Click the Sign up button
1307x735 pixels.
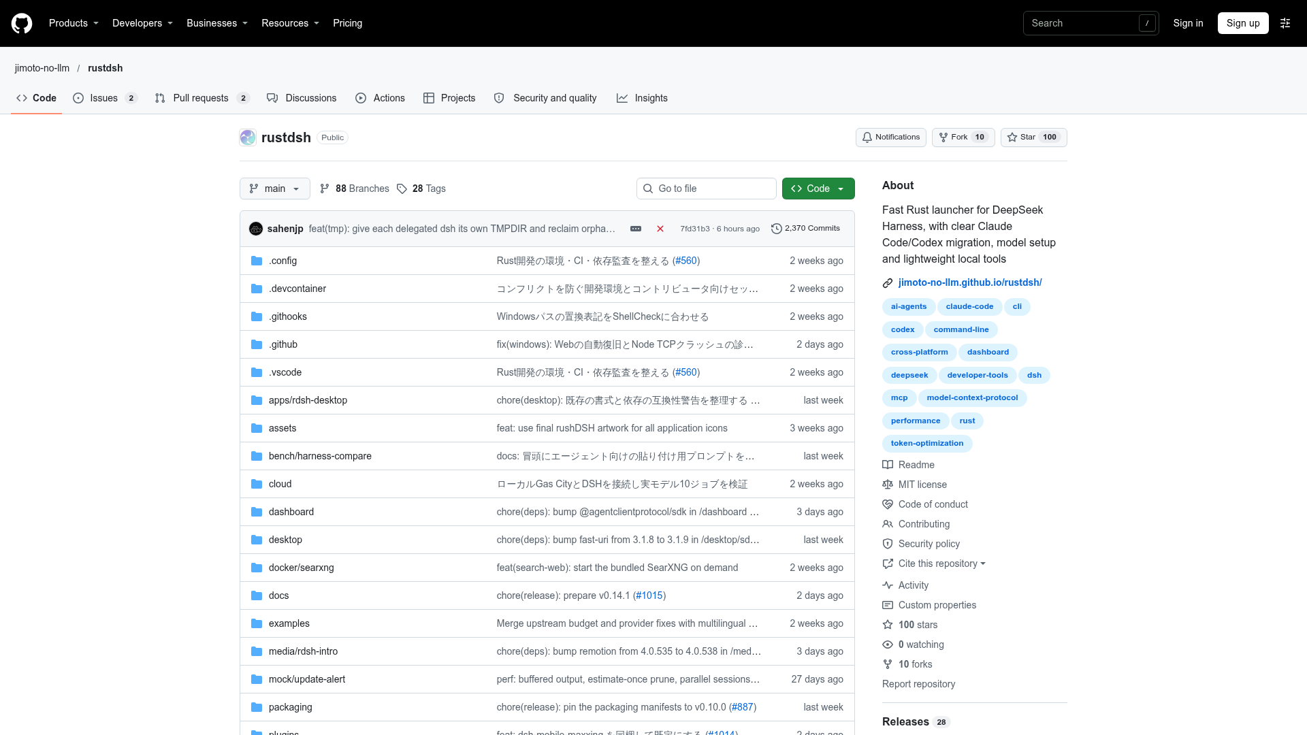tap(1243, 23)
